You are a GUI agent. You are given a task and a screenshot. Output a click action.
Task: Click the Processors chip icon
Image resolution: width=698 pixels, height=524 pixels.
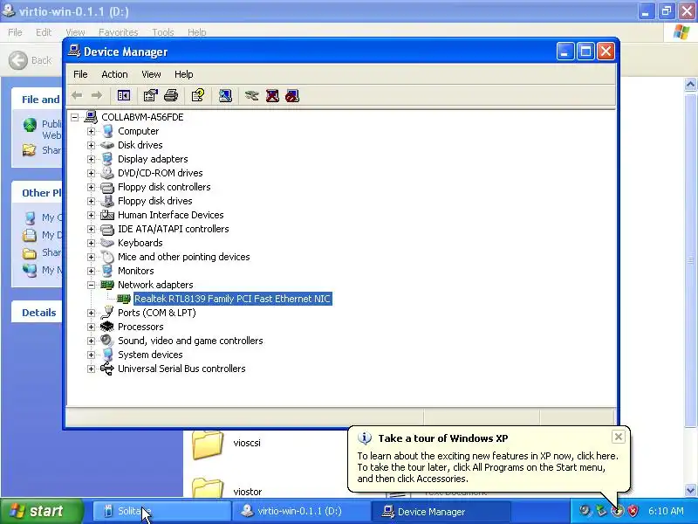(107, 327)
